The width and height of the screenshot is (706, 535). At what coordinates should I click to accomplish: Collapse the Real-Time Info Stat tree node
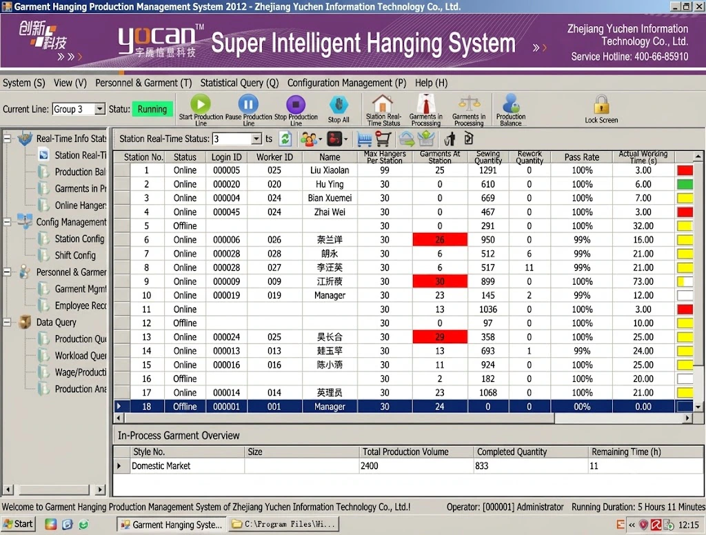click(x=7, y=139)
